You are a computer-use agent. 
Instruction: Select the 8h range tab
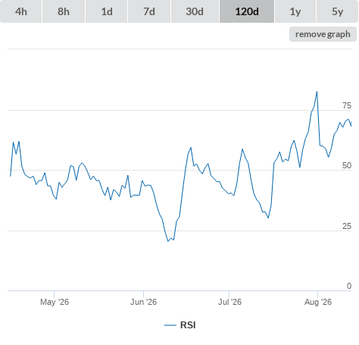(x=64, y=11)
